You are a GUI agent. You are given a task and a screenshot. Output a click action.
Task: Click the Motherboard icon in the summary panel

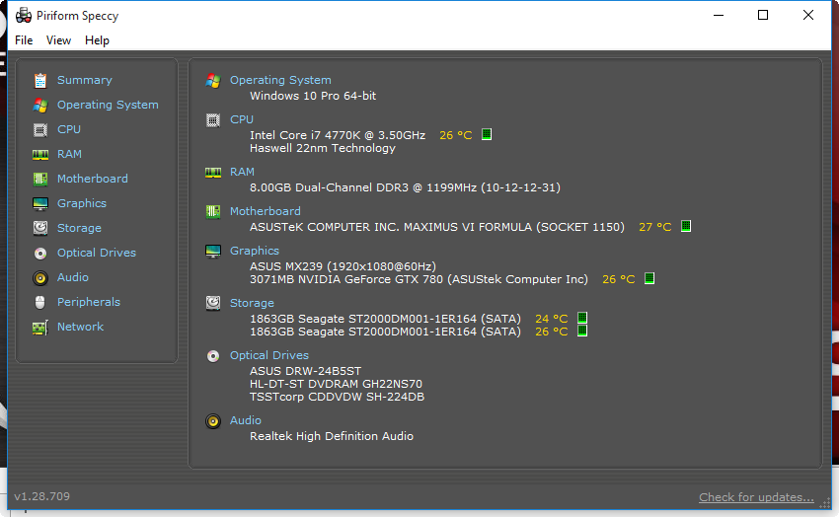[213, 212]
